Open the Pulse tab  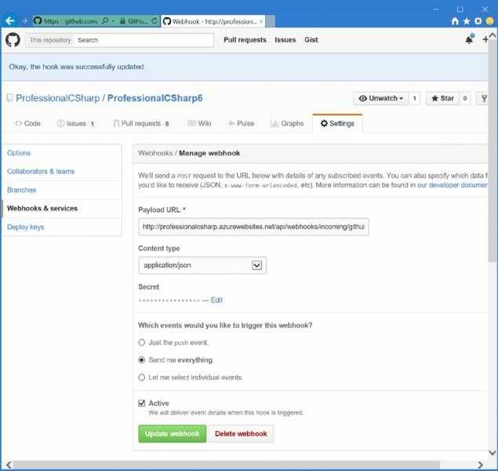click(x=241, y=123)
